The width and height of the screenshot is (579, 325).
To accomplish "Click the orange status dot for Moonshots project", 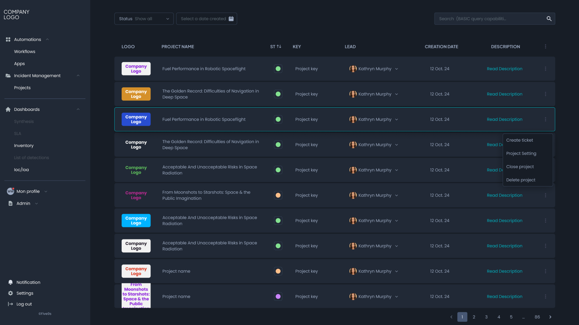I will coord(278,195).
